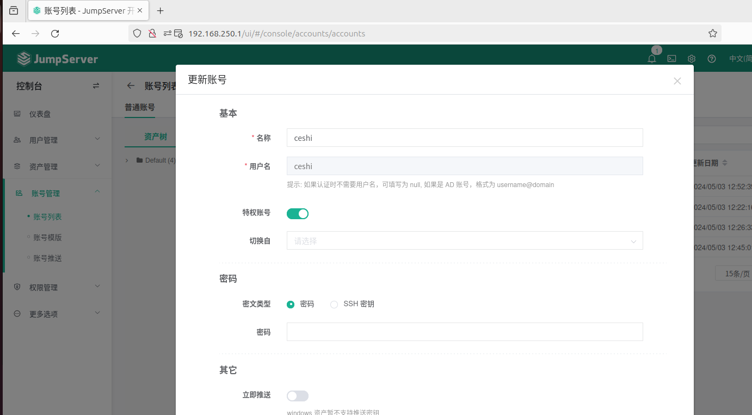Screen dimensions: 752x415
Task: Go to 账号模版 submenu item
Action: click(47, 238)
